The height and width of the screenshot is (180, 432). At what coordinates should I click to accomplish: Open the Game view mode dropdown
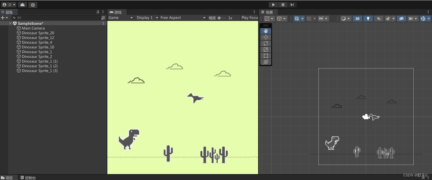click(x=121, y=18)
